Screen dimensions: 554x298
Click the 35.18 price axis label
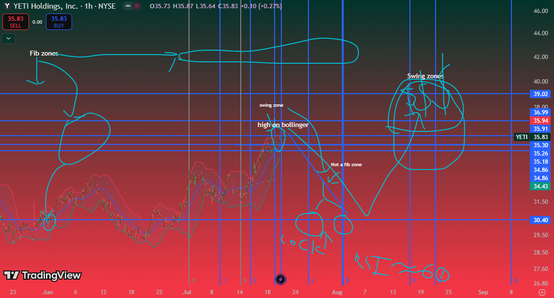coord(540,161)
